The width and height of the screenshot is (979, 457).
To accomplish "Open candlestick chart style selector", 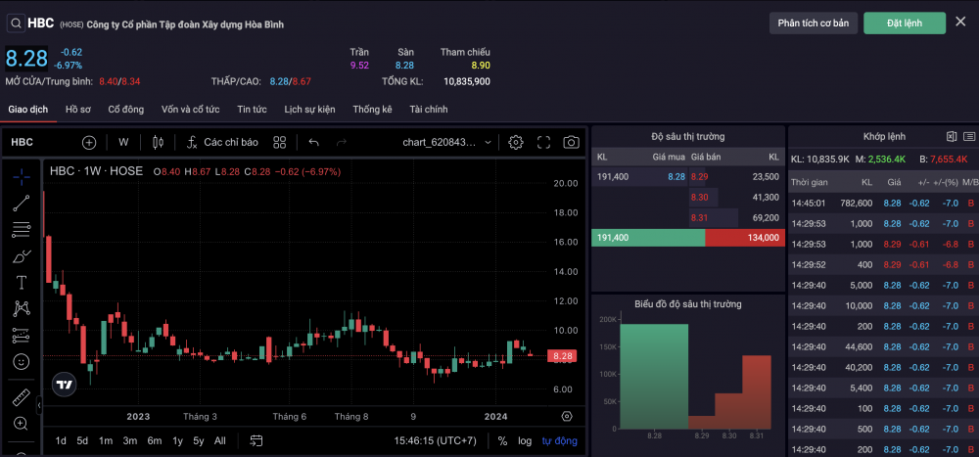I will 158,142.
